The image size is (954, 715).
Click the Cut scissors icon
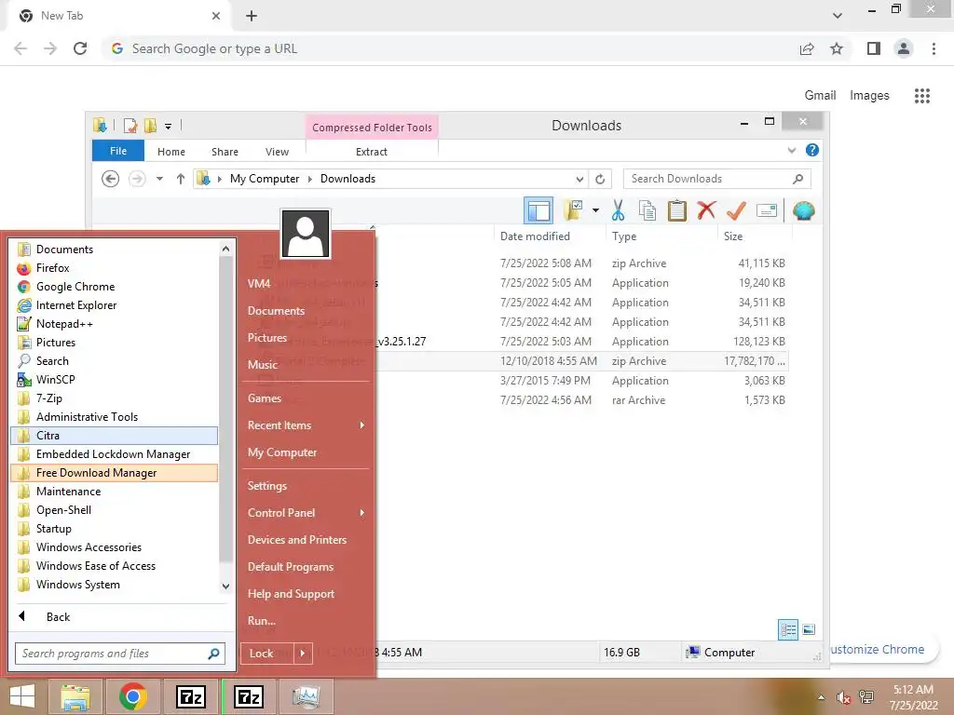pyautogui.click(x=619, y=210)
